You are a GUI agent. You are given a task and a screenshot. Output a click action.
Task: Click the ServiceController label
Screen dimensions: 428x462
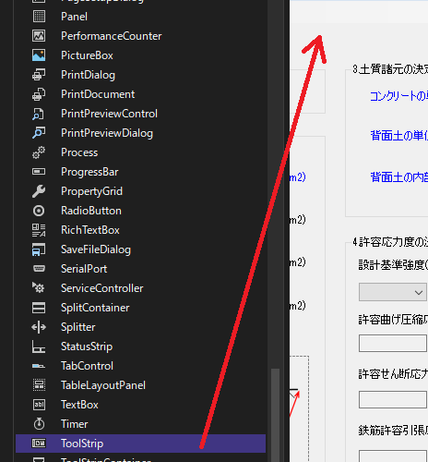[102, 288]
